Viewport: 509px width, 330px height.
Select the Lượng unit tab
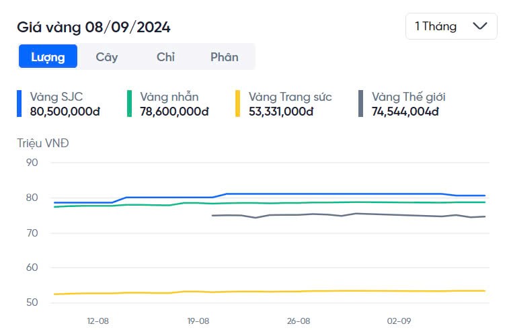tap(48, 57)
